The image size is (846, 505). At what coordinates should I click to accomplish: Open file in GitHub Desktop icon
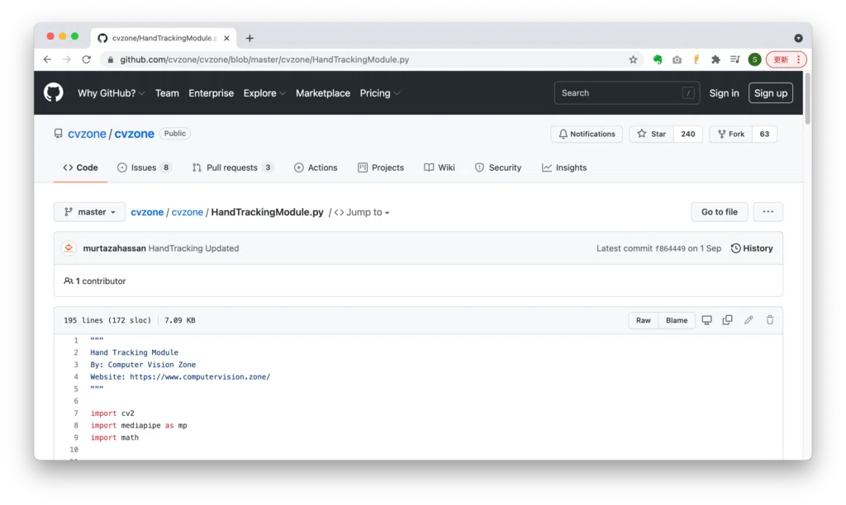[706, 320]
